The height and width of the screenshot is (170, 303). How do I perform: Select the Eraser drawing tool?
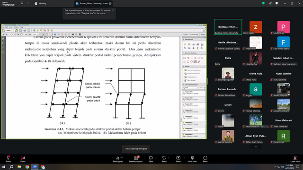click(x=199, y=62)
